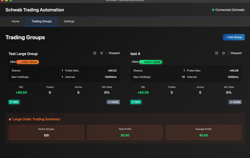Click the test 4 Stopped status indicator

(x=235, y=53)
